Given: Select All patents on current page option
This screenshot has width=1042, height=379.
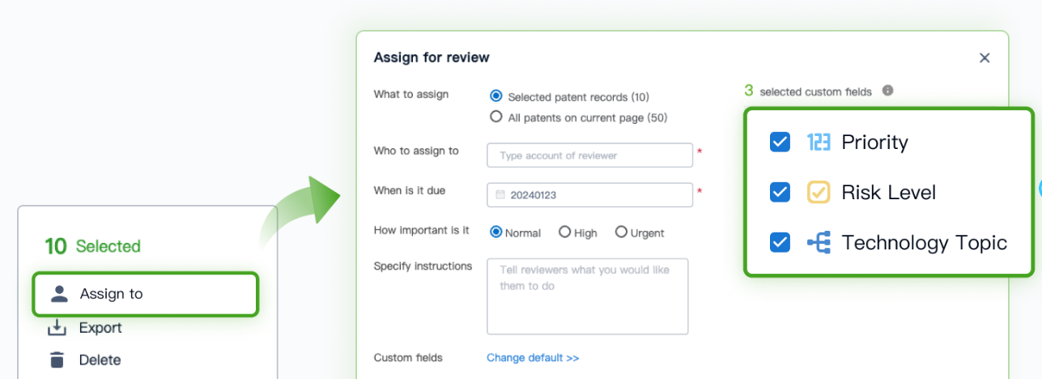Looking at the screenshot, I should click(496, 117).
